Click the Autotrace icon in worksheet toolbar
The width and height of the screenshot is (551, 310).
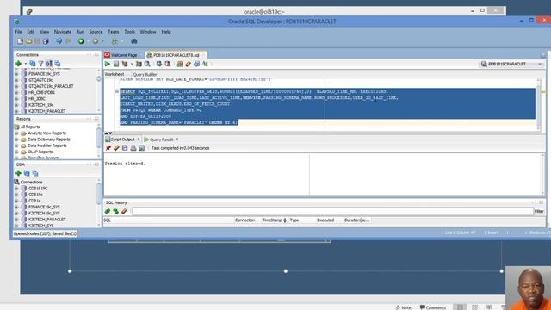139,64
